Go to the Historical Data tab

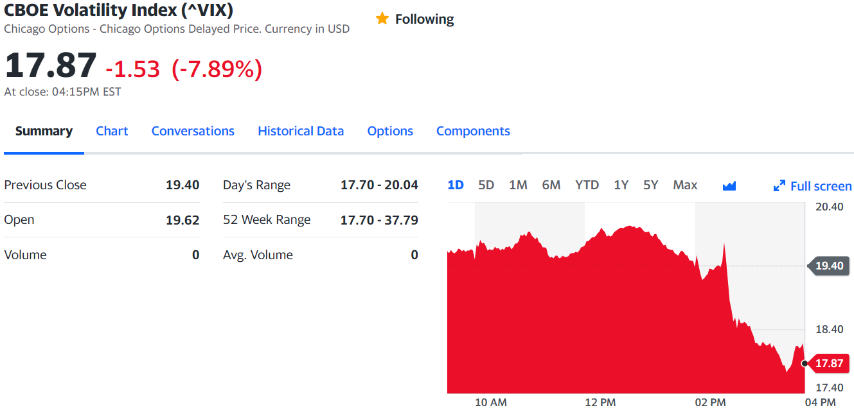[x=301, y=131]
